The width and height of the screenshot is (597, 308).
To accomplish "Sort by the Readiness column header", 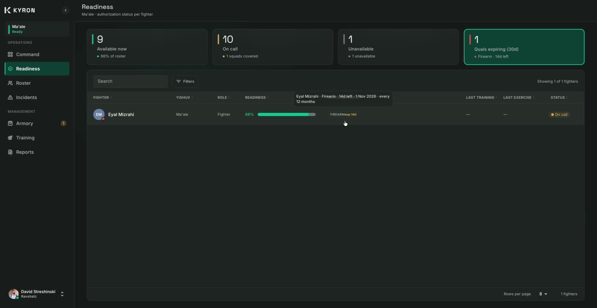I will coord(257,98).
